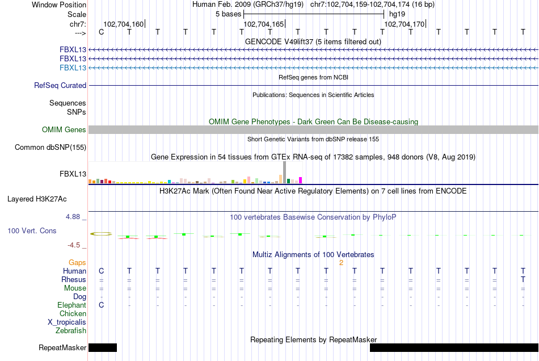
Task: Click the Sequences track label
Action: [68, 103]
